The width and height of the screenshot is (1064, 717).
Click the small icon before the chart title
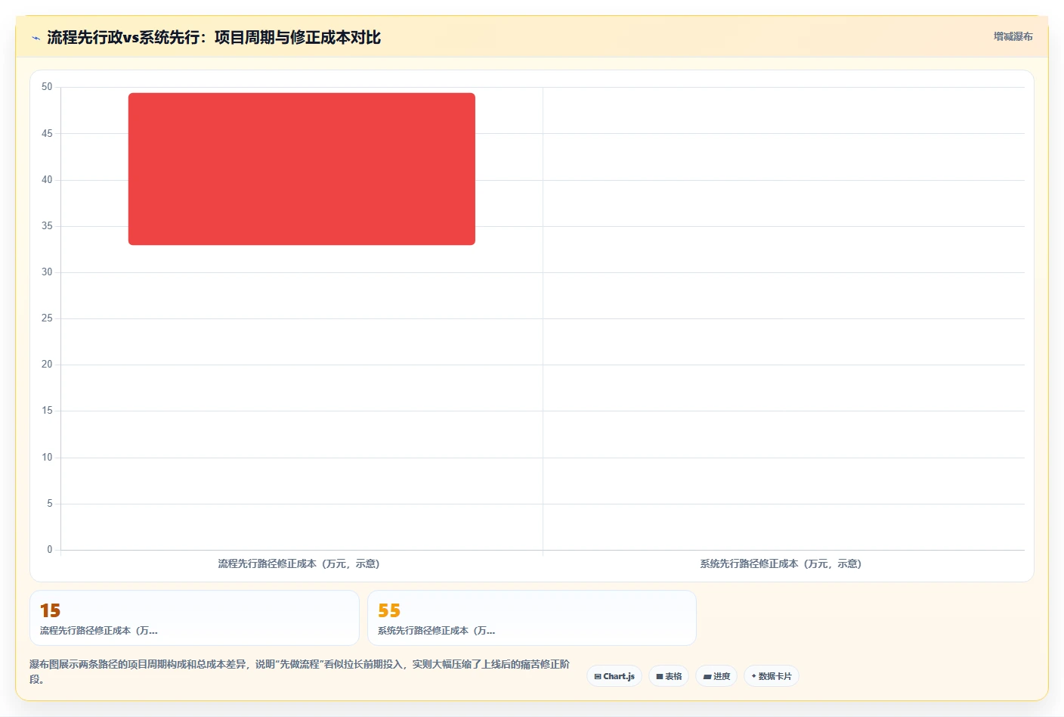(36, 38)
